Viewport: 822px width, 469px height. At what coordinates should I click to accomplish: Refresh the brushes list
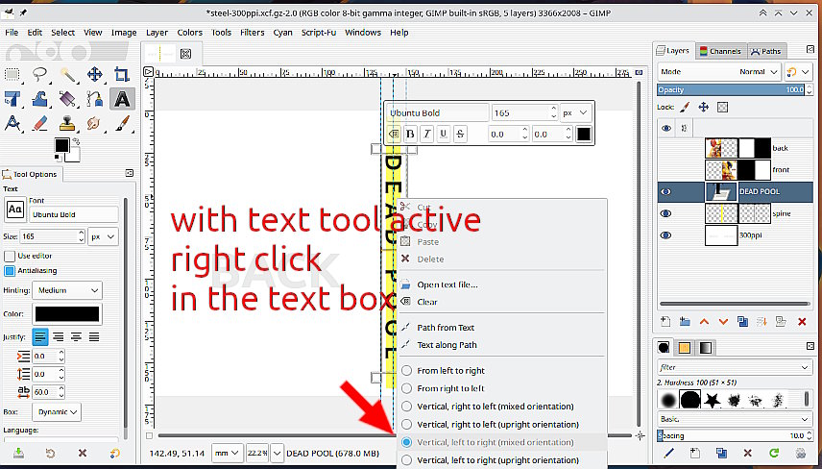[x=774, y=453]
